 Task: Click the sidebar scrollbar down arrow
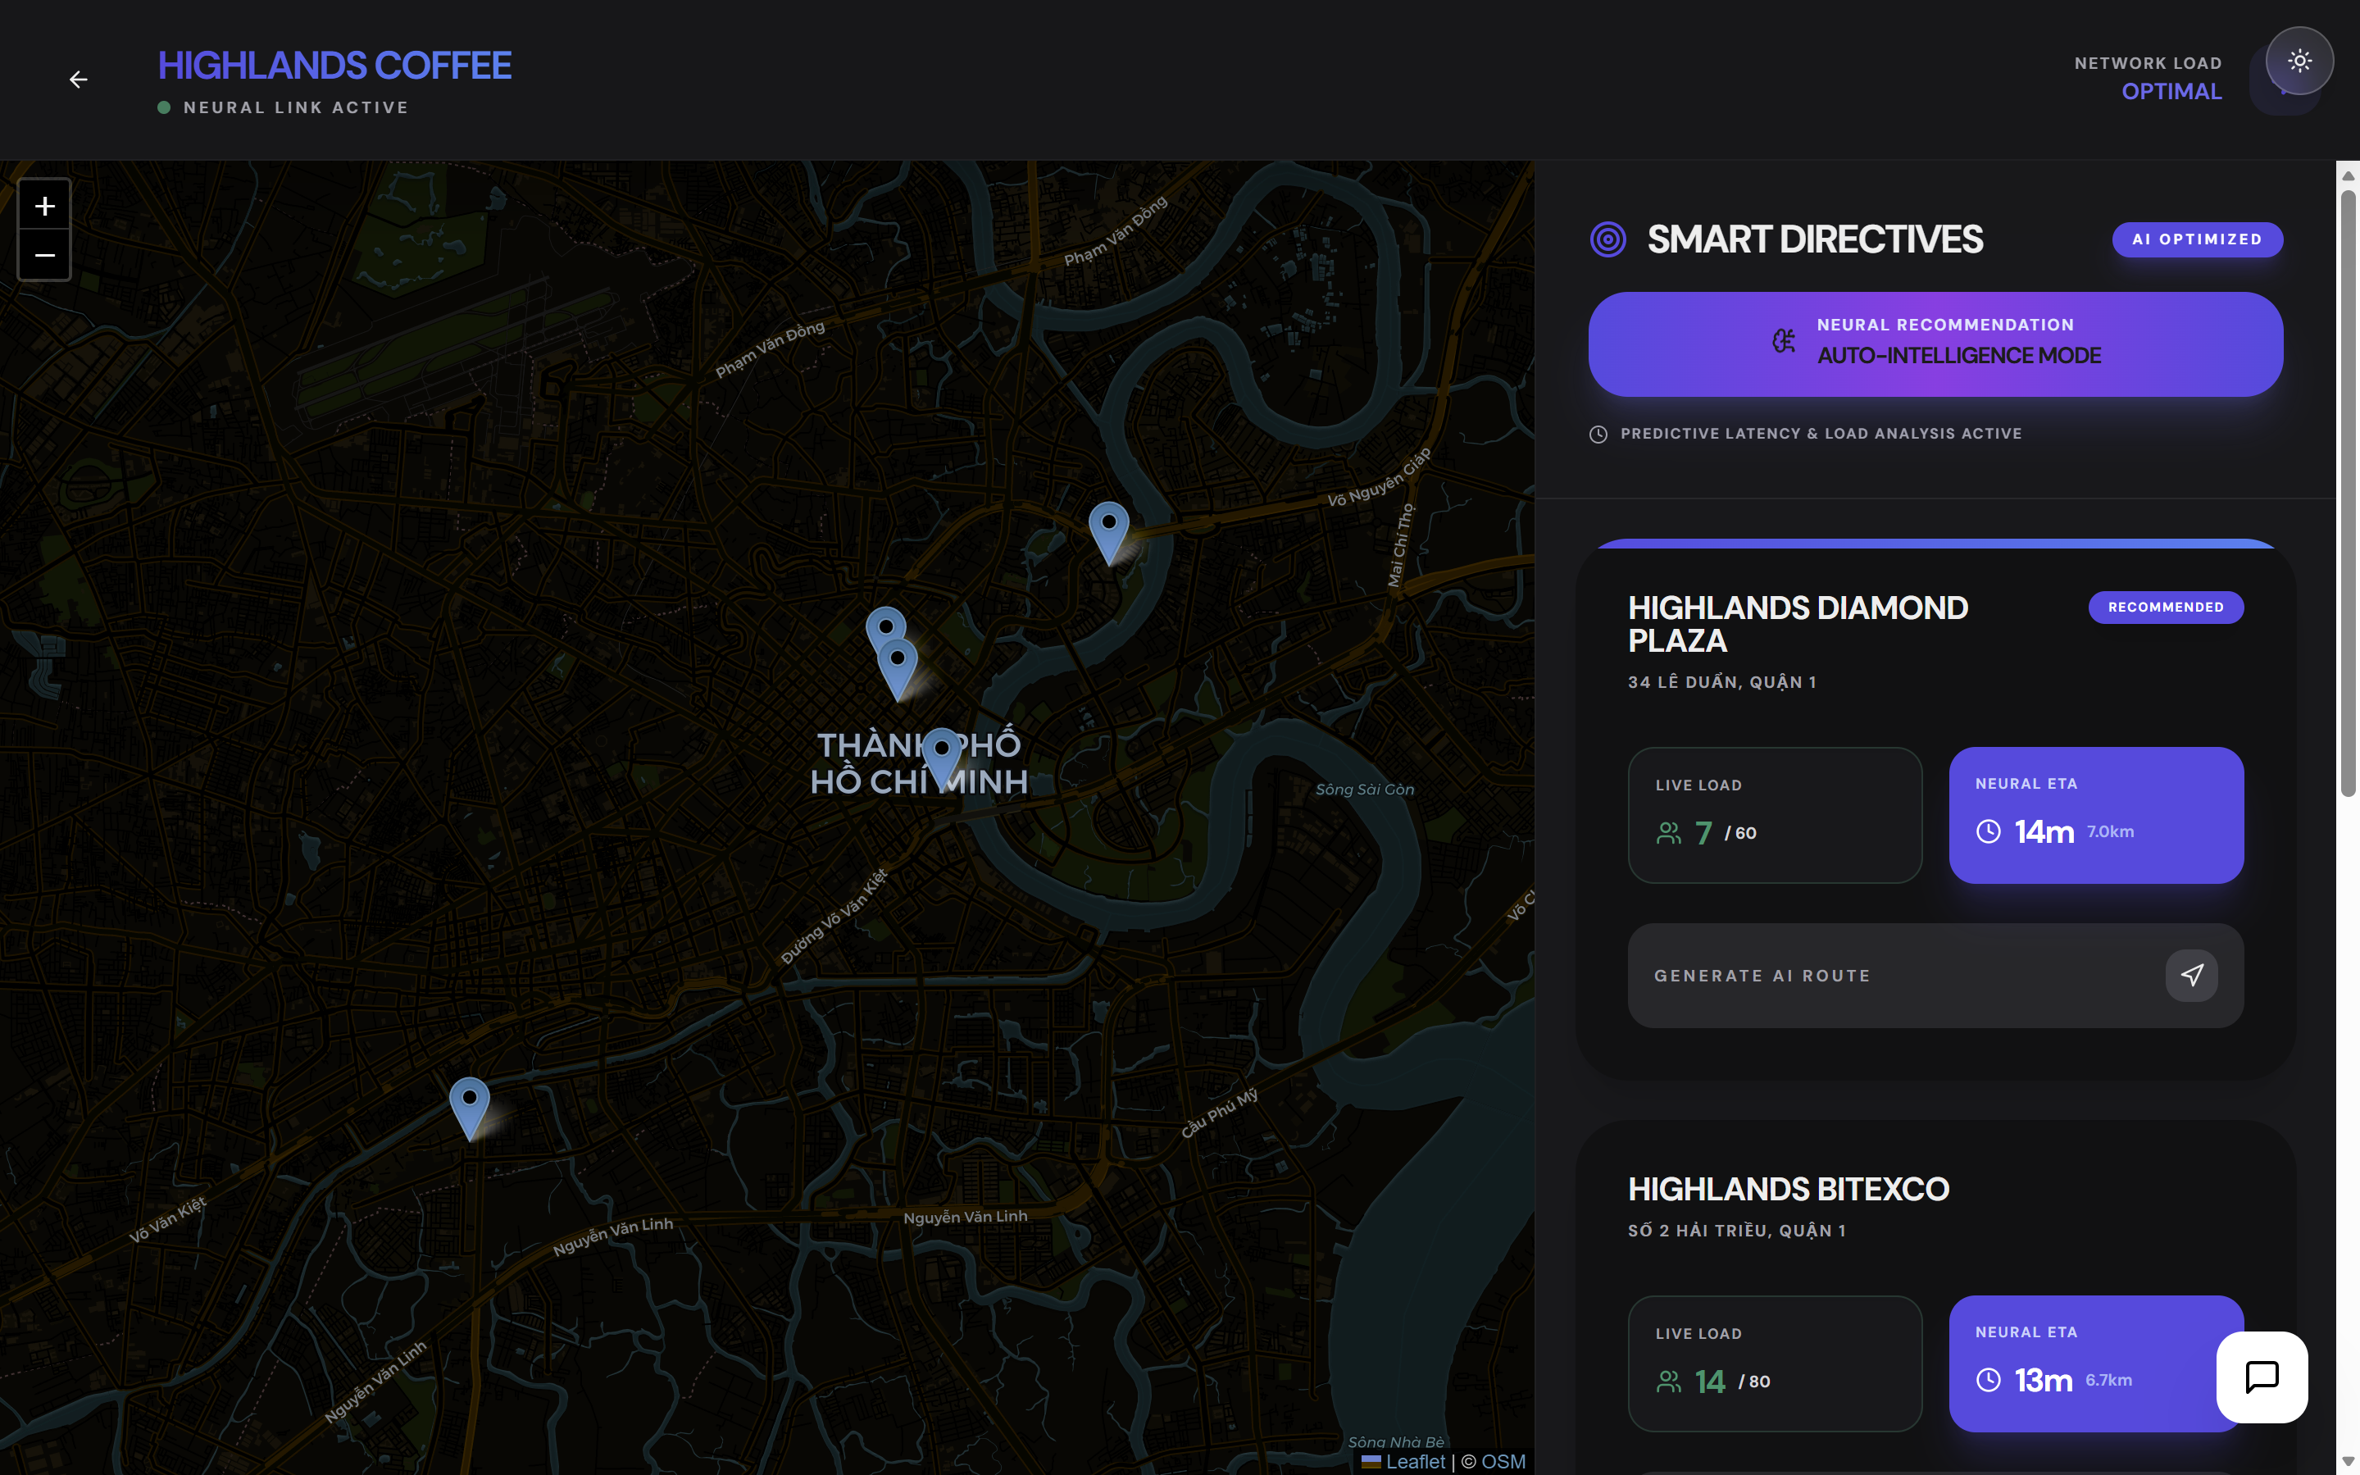[2348, 1461]
